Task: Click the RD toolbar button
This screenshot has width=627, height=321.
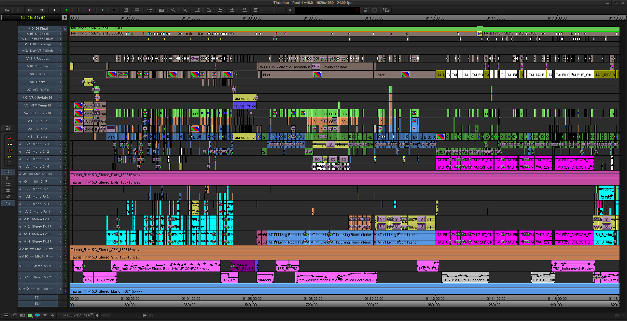Action: click(x=42, y=10)
